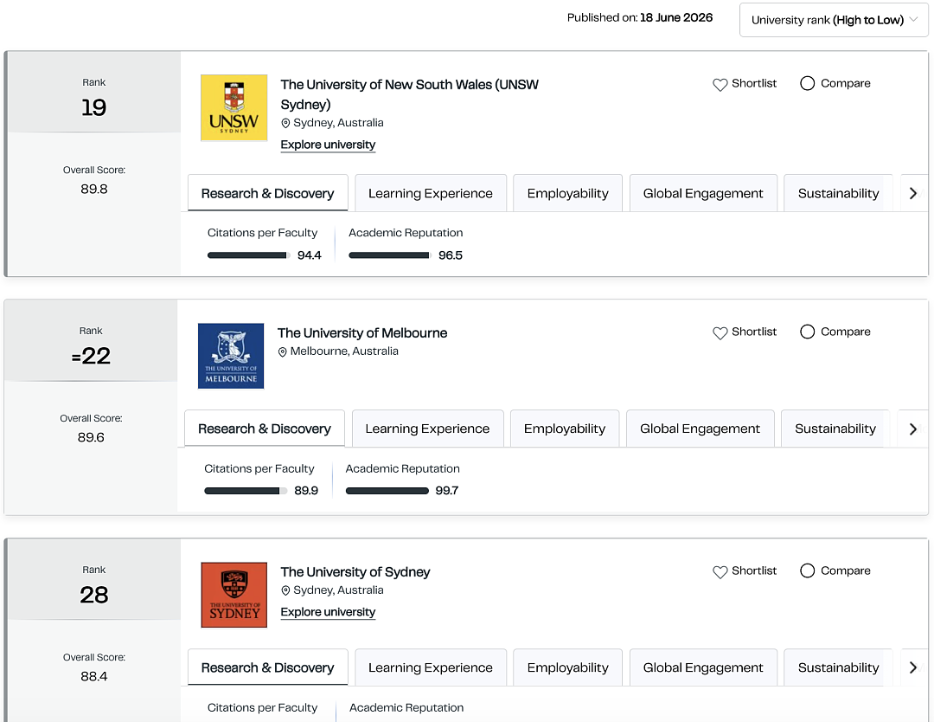Viewport: 934px width, 722px height.
Task: Open the University rank sort dropdown
Action: click(x=834, y=20)
